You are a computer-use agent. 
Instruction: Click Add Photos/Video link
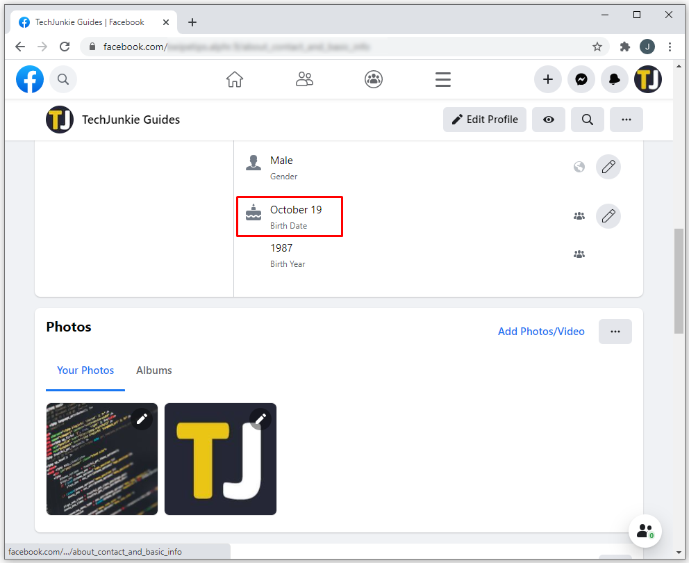[x=541, y=332]
